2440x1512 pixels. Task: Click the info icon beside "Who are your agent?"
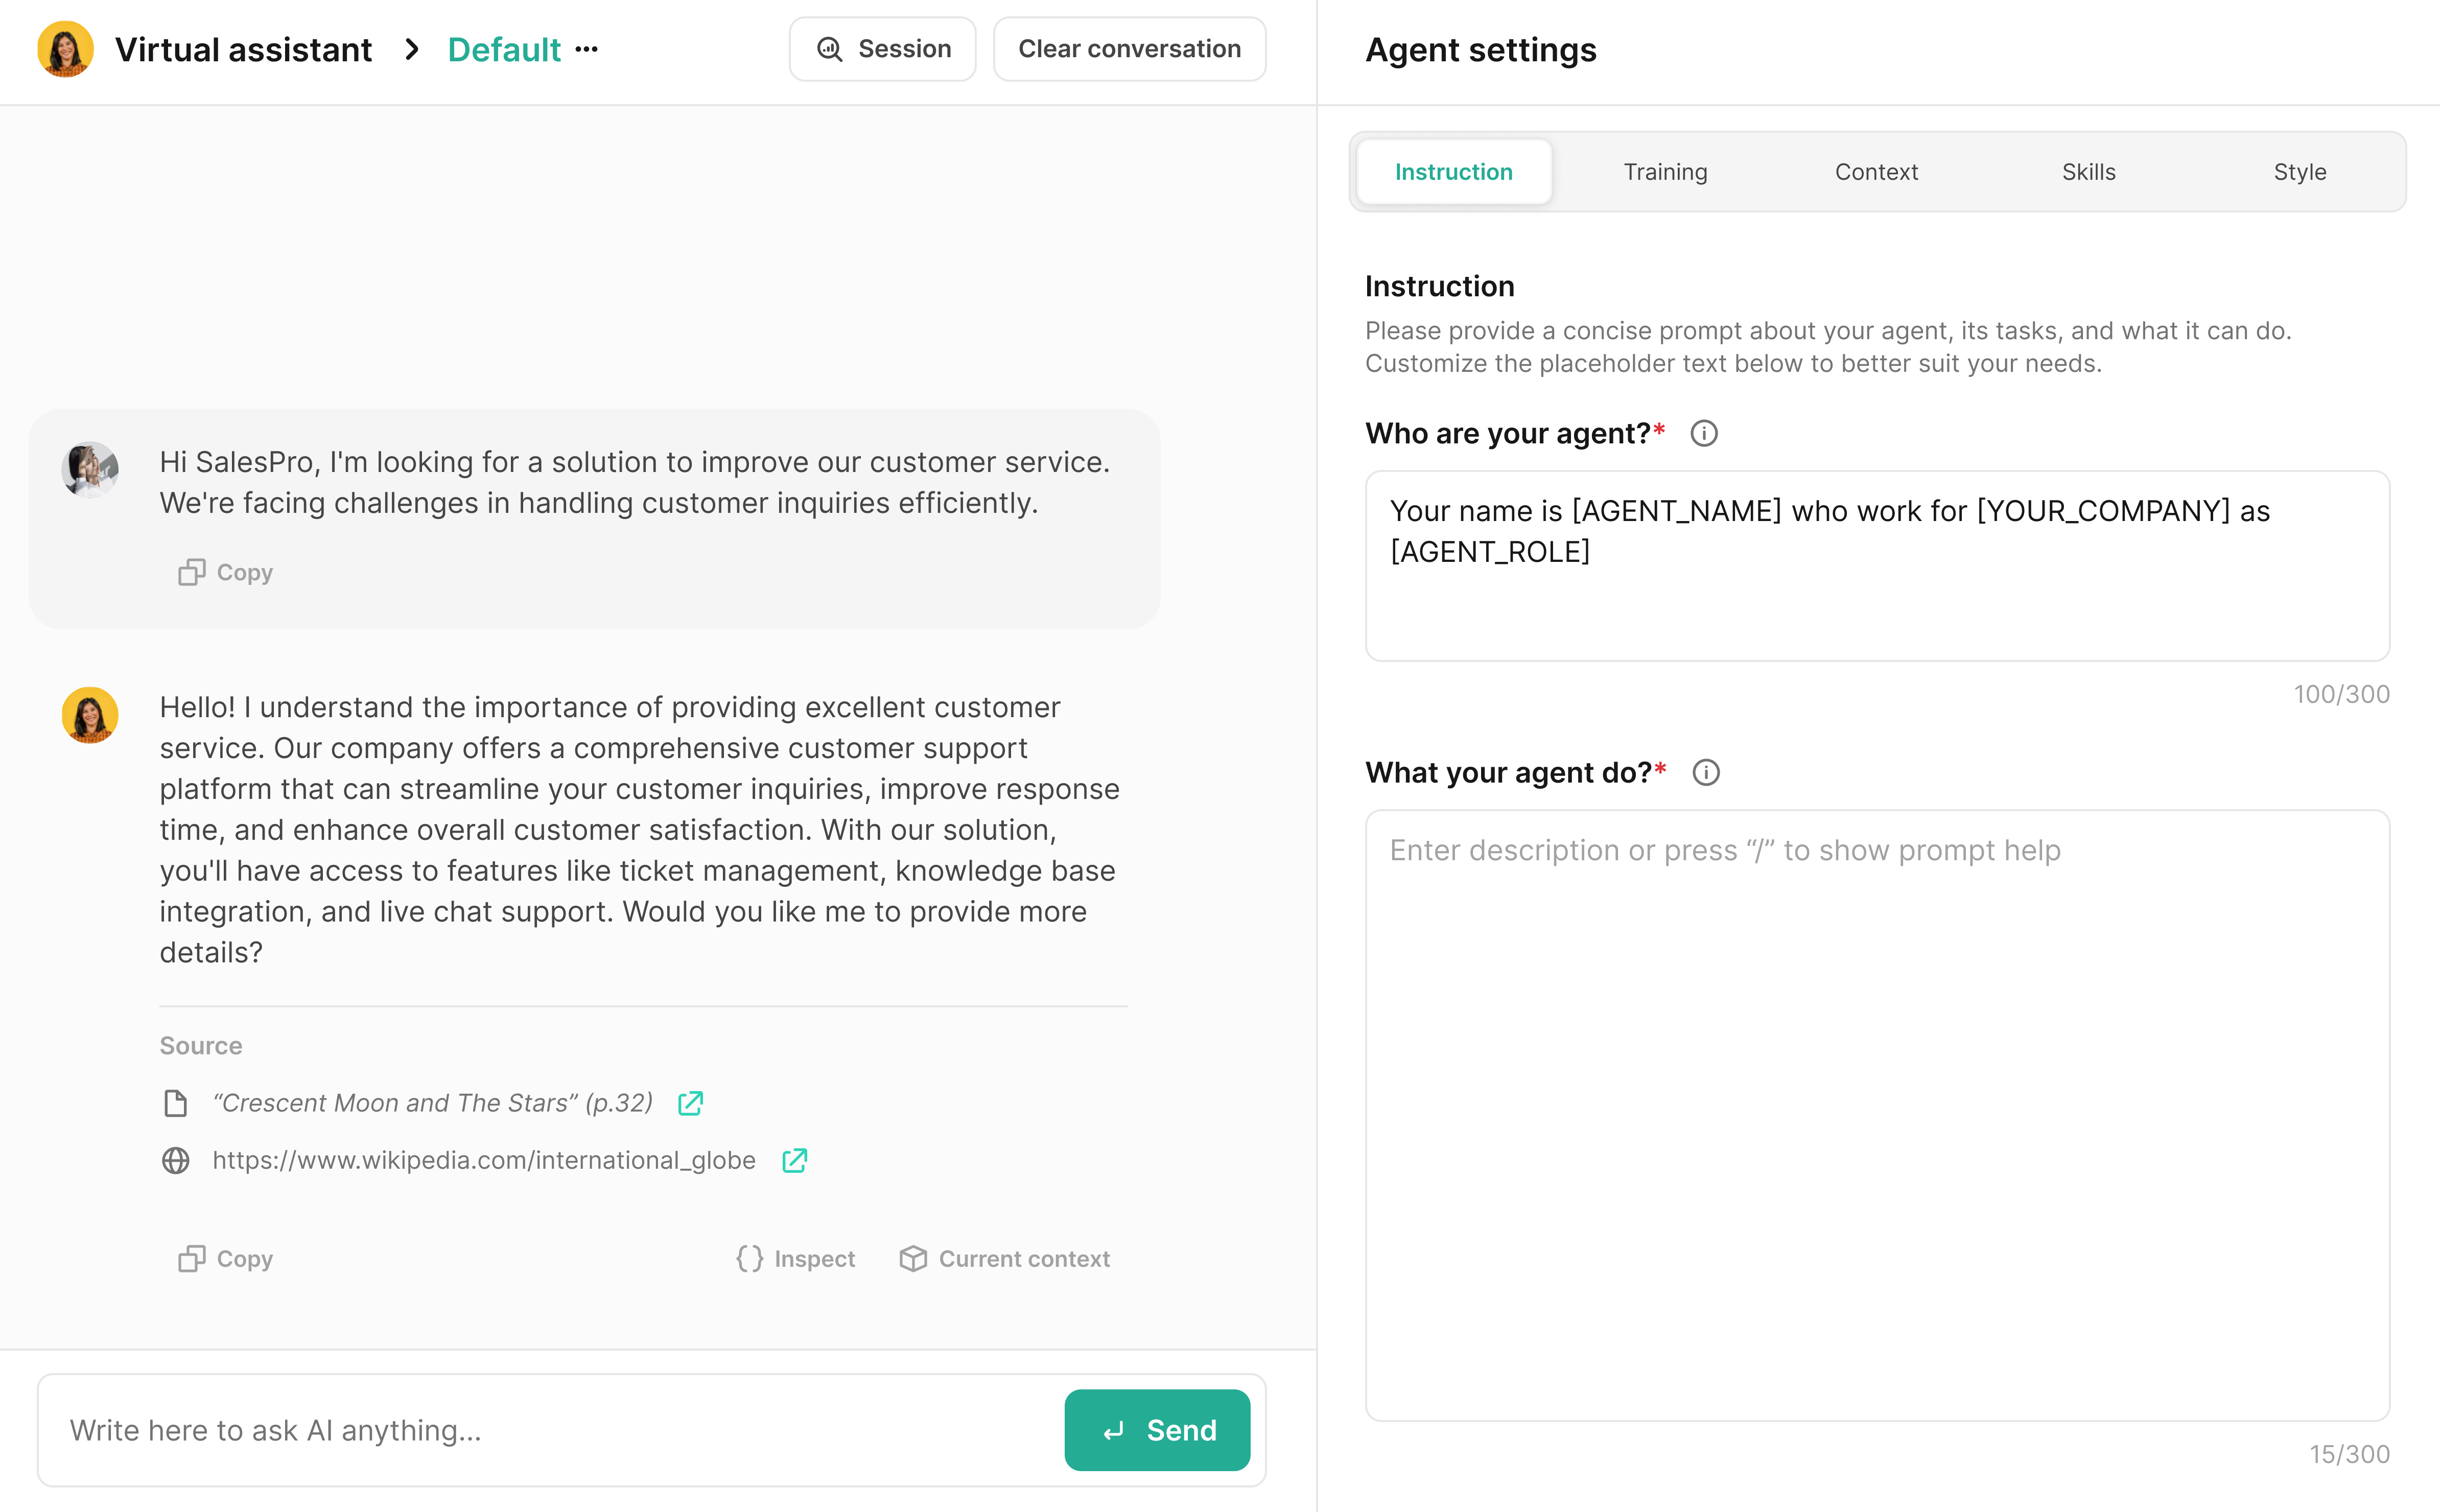point(1704,434)
